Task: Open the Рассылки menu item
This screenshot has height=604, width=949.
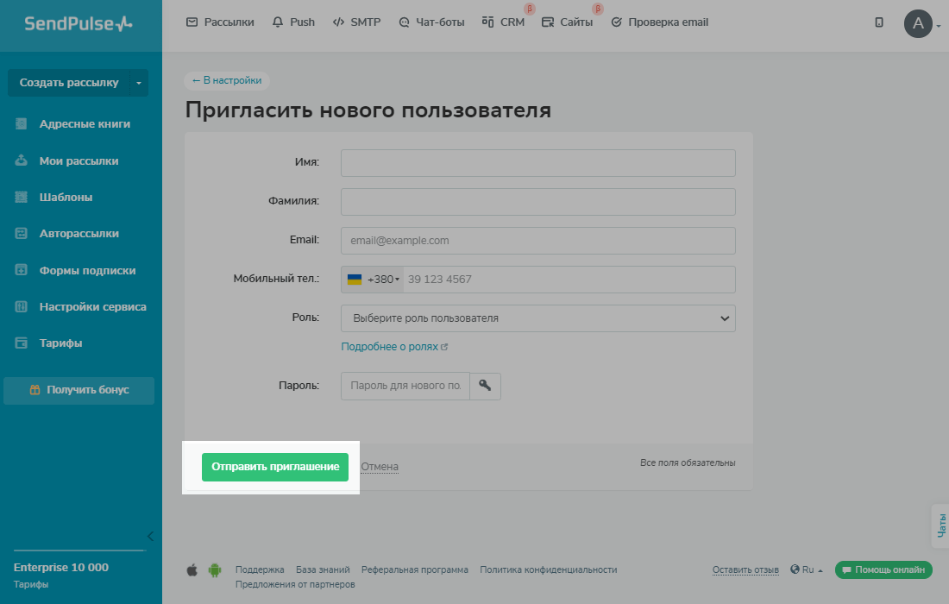Action: [220, 22]
